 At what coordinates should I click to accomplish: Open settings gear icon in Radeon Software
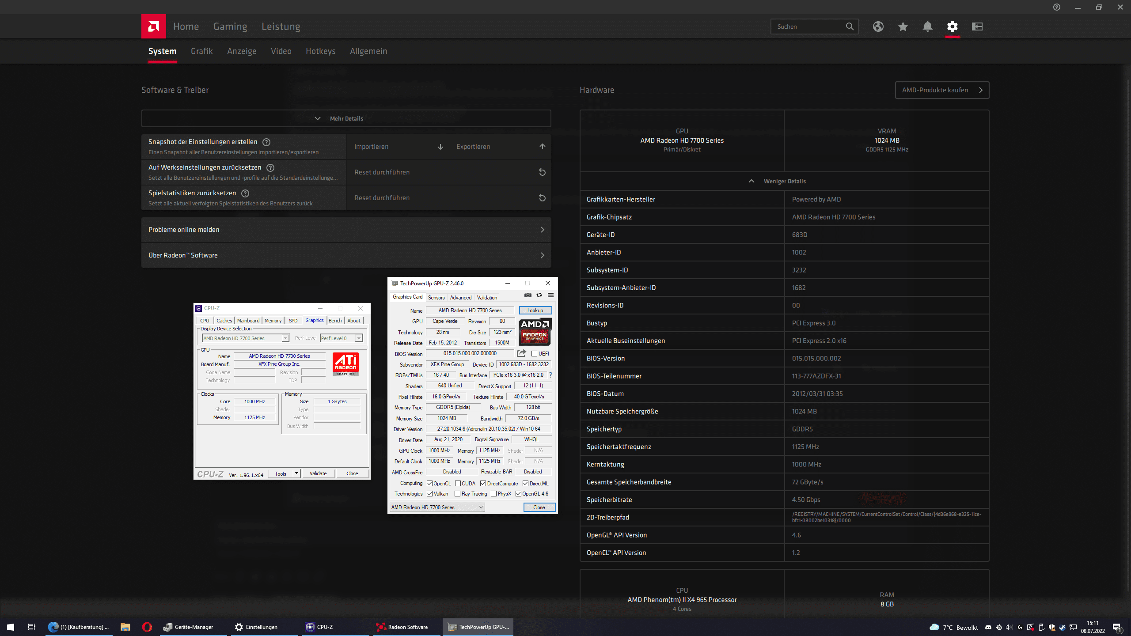(952, 26)
